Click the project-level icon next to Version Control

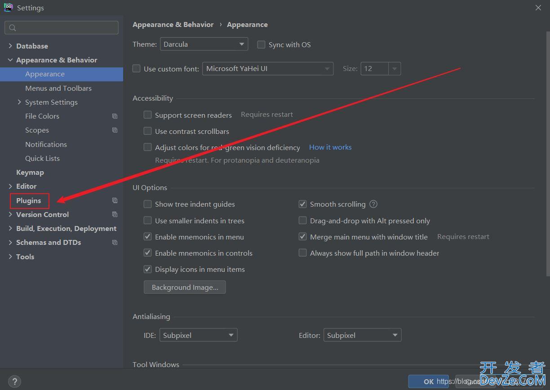[115, 214]
